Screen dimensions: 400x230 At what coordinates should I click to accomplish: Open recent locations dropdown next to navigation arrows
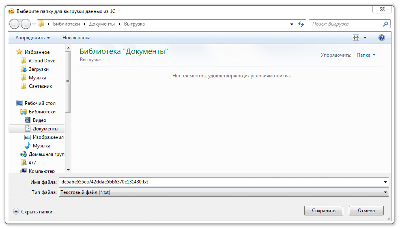click(34, 24)
